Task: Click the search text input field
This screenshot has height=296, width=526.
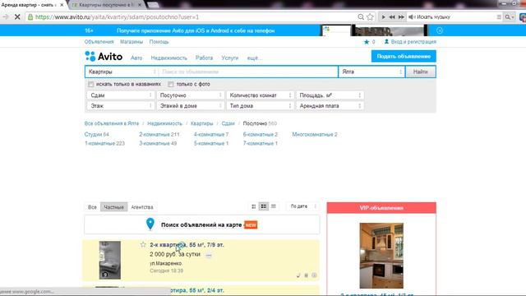Action: click(x=248, y=72)
